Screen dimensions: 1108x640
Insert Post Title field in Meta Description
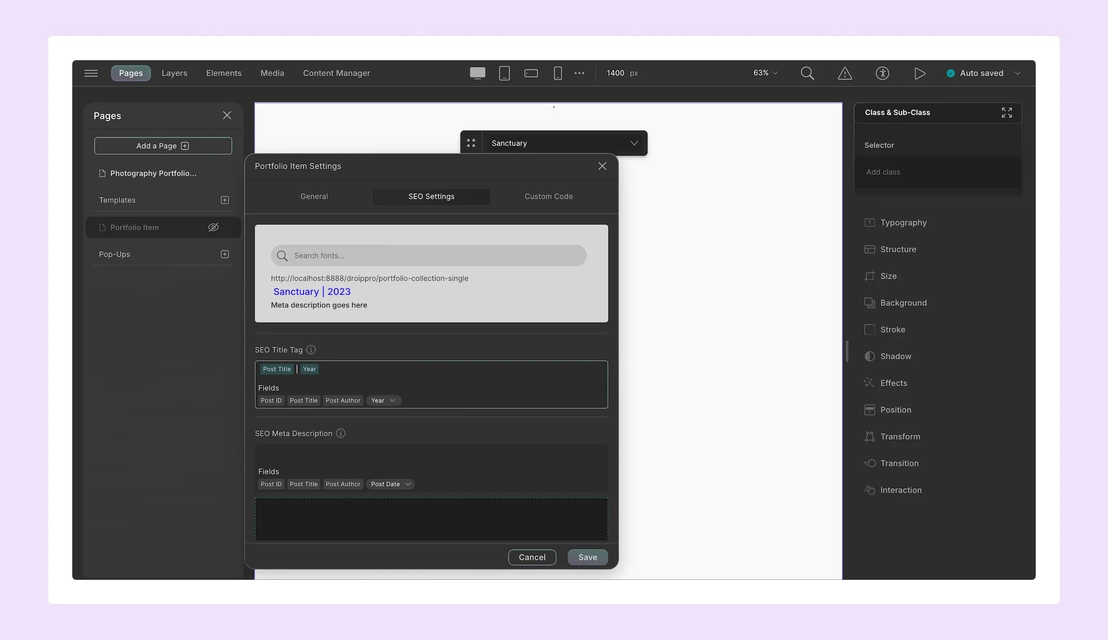(x=303, y=484)
